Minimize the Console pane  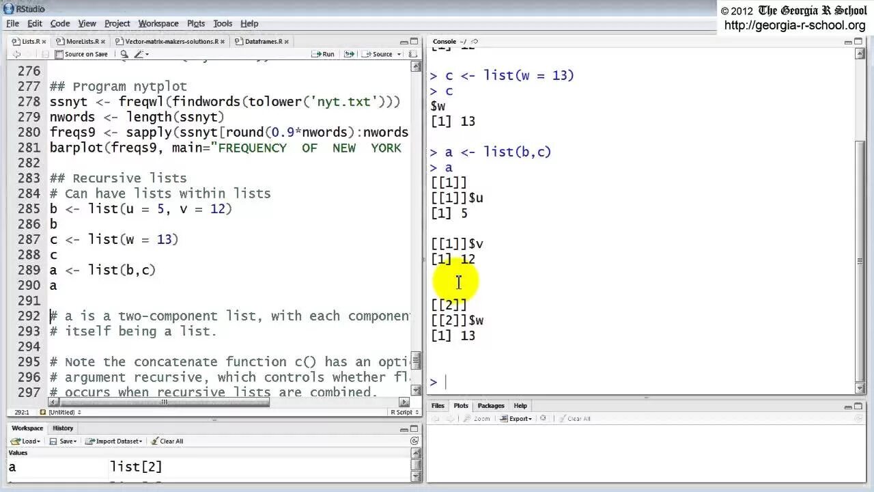point(848,42)
